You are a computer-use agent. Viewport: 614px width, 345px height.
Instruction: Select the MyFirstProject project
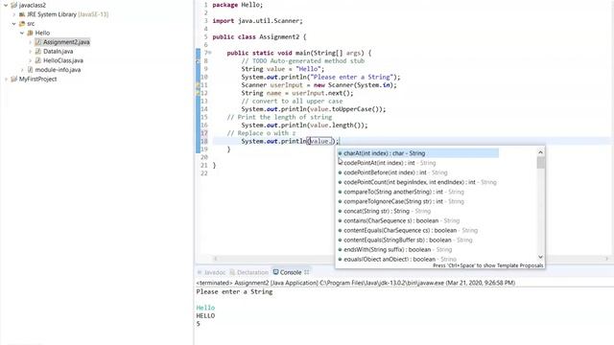(37, 79)
